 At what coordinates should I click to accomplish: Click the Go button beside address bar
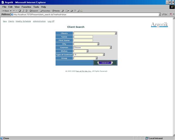[x=165, y=14]
